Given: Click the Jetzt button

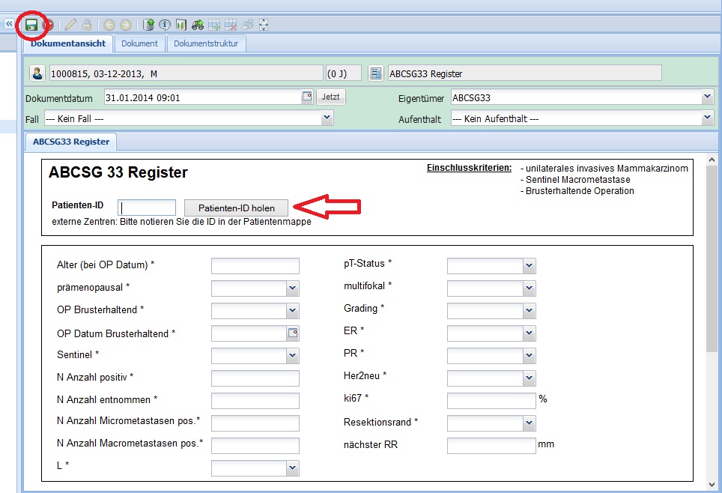Looking at the screenshot, I should [330, 97].
